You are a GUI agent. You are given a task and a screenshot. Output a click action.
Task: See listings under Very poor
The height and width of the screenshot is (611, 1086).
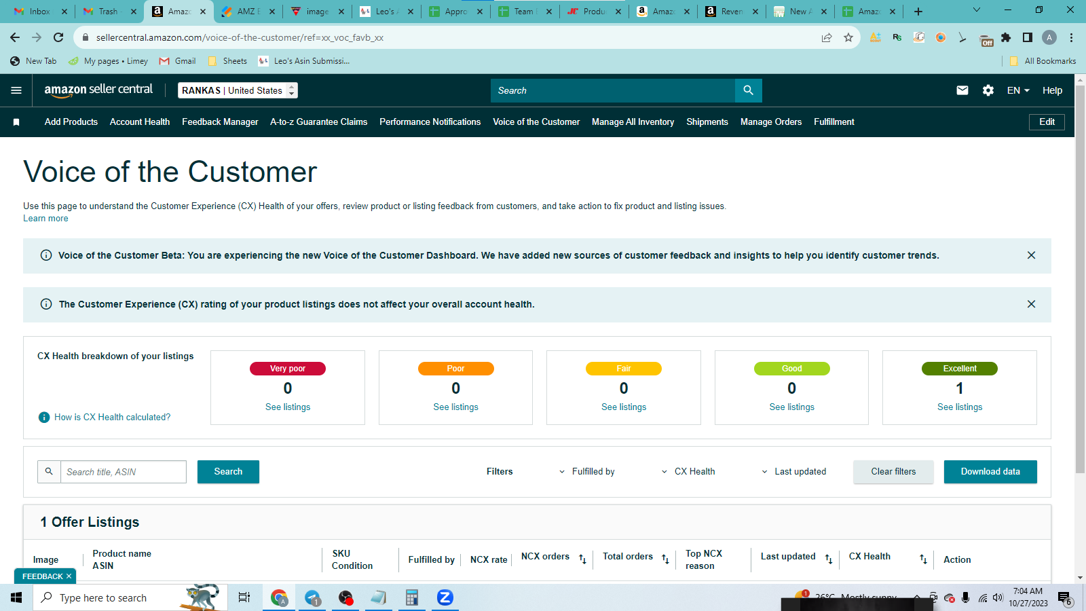click(x=288, y=407)
